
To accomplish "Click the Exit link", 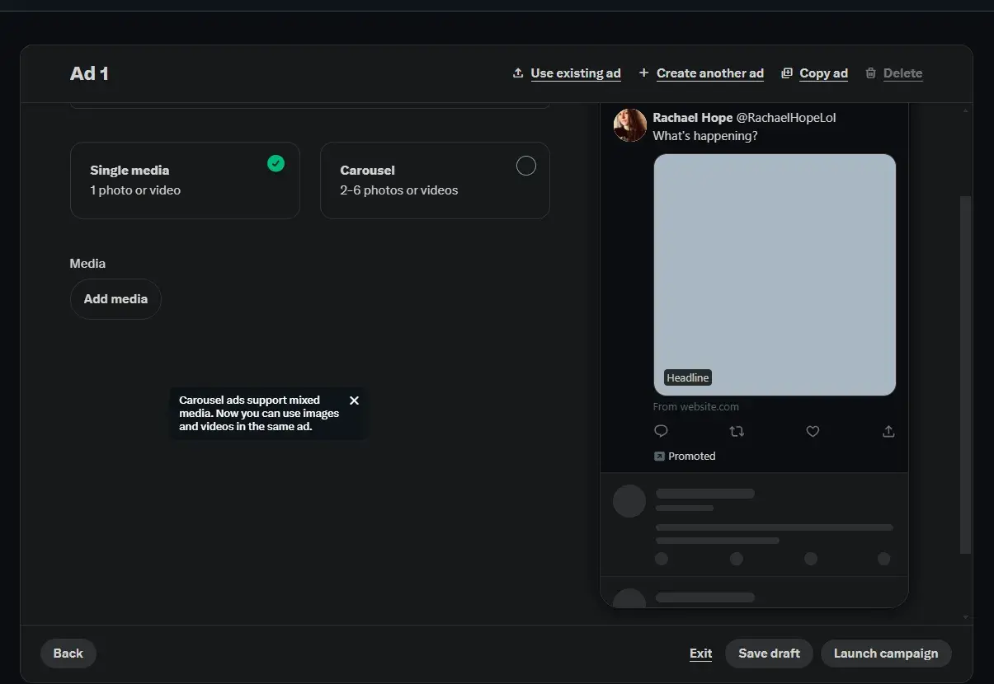I will pyautogui.click(x=700, y=654).
